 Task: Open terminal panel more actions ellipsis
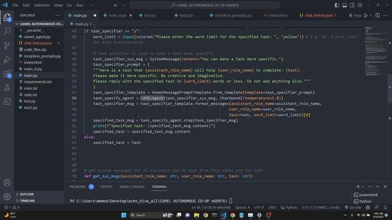point(370,186)
